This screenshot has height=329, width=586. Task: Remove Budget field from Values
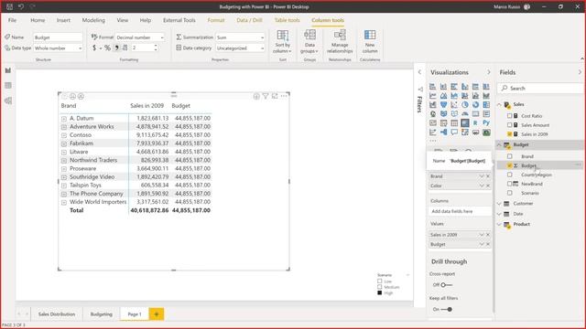[488, 244]
